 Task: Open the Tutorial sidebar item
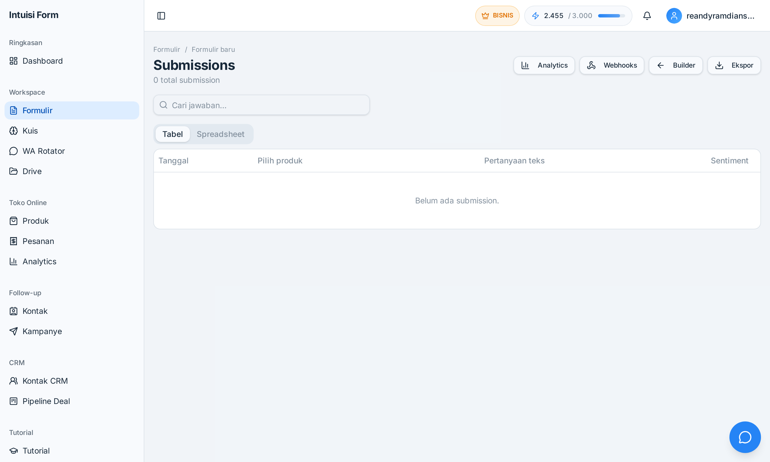[72, 450]
